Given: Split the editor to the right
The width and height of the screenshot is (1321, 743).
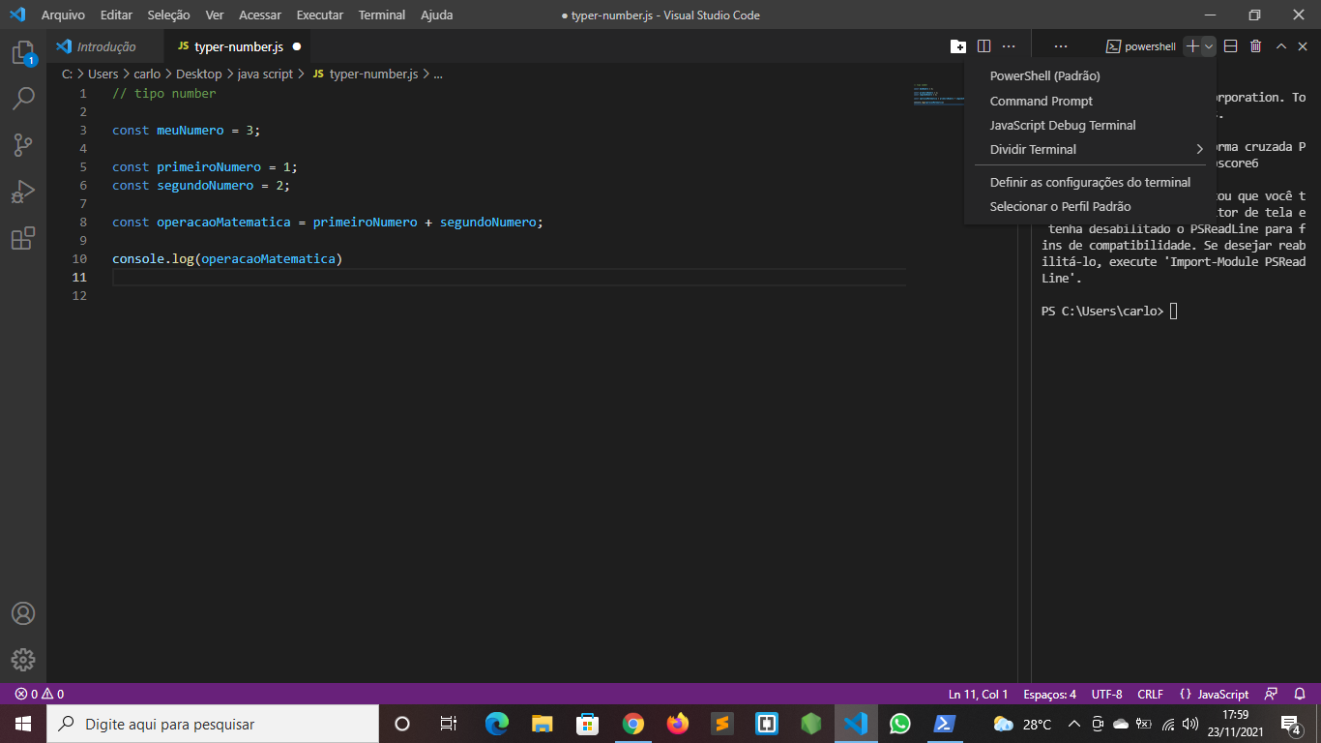Looking at the screenshot, I should (x=983, y=46).
